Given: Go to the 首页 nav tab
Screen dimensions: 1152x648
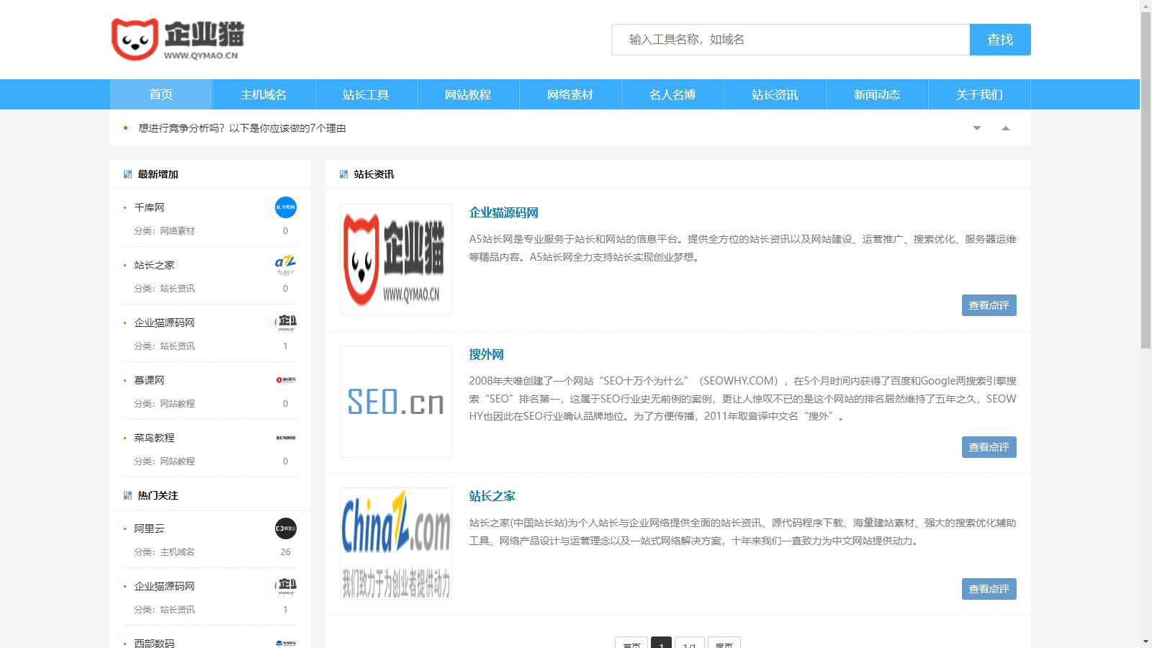Looking at the screenshot, I should coord(161,94).
